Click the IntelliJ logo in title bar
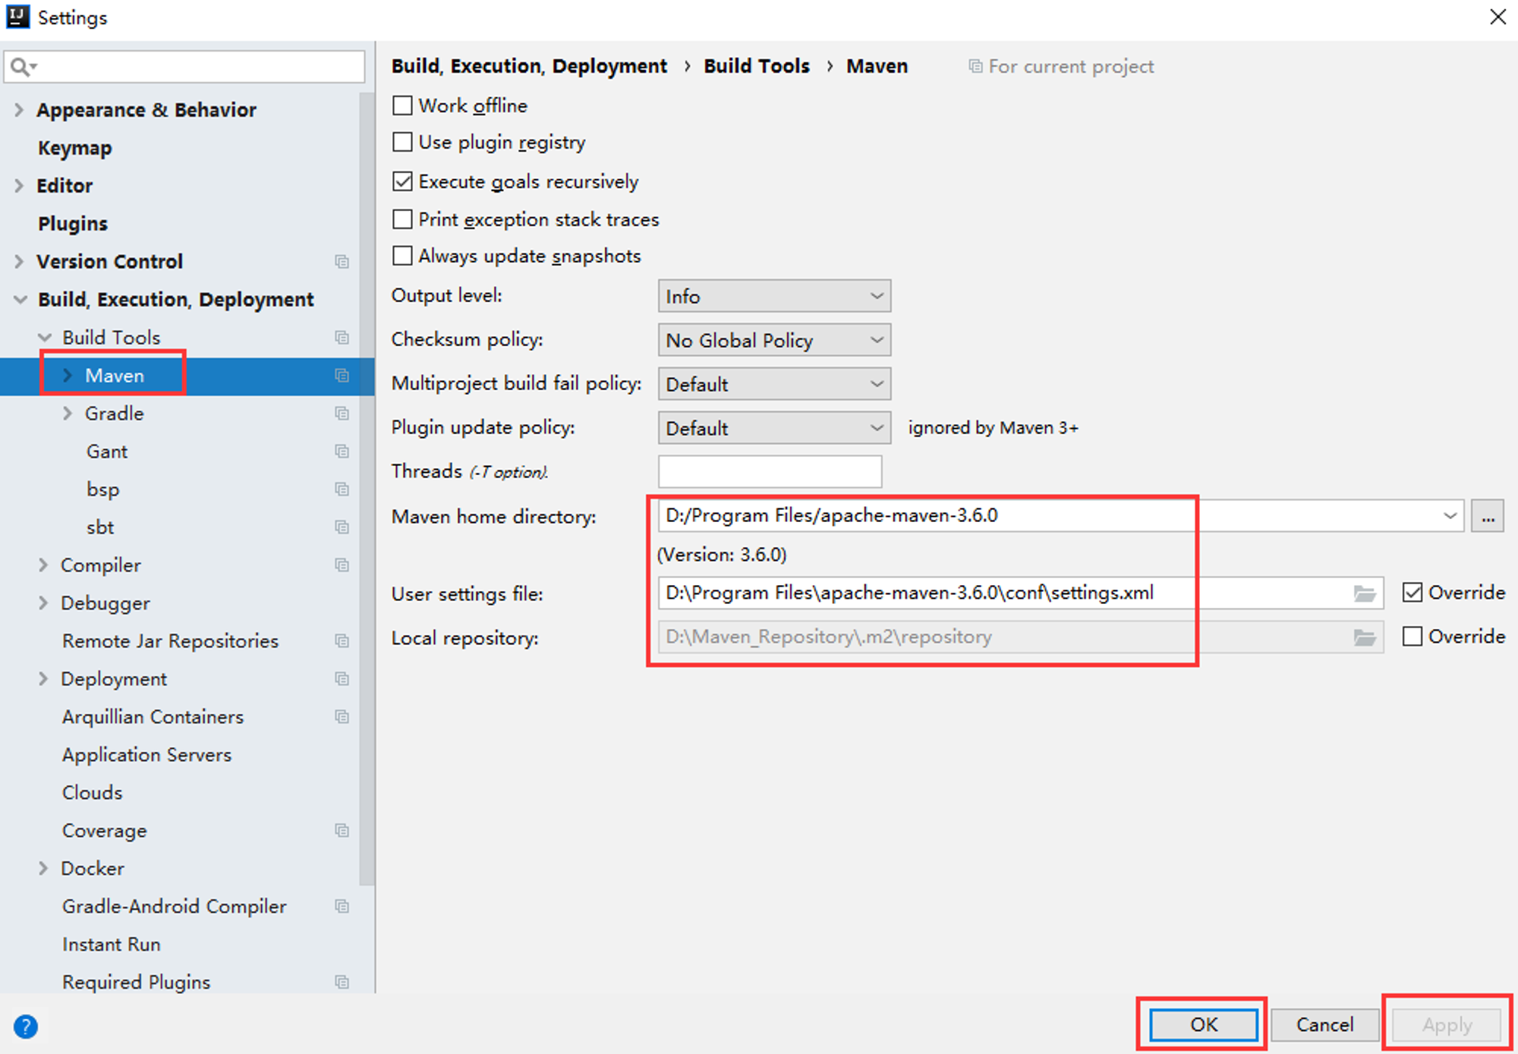 pyautogui.click(x=17, y=17)
